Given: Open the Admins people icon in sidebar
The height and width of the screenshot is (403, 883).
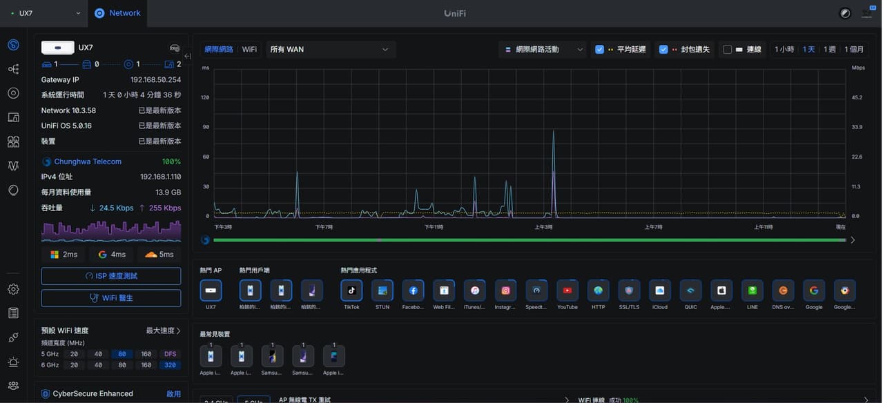Looking at the screenshot, I should click(x=13, y=385).
